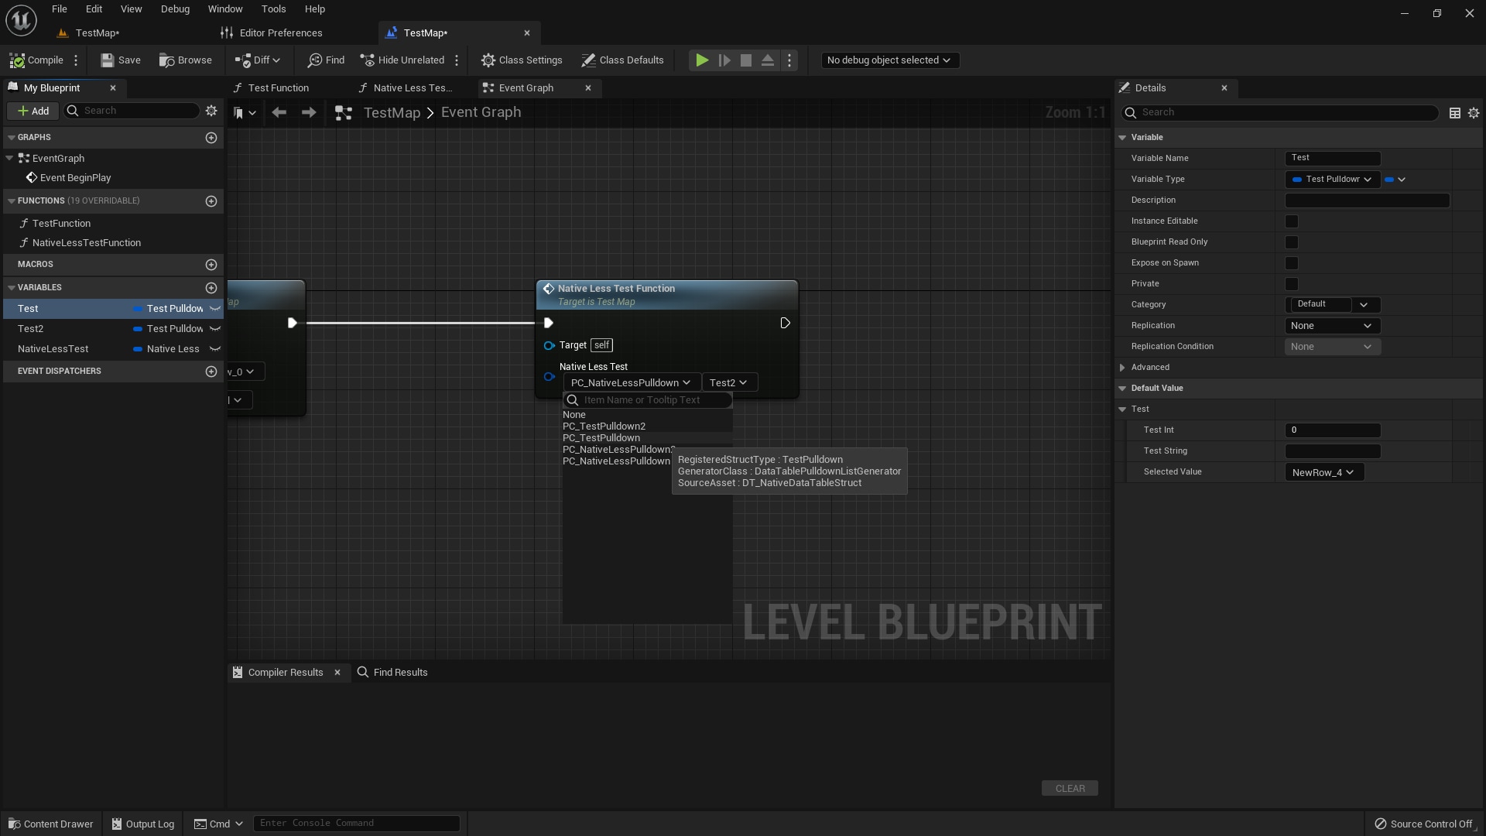The width and height of the screenshot is (1486, 836).
Task: Browse to the blueprint asset
Action: coord(185,60)
